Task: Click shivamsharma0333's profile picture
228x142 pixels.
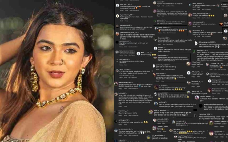Action: tap(196, 43)
